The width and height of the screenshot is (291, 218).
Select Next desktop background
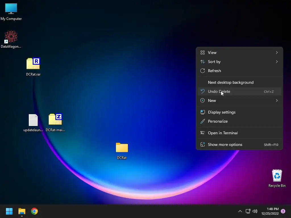[x=239, y=83]
